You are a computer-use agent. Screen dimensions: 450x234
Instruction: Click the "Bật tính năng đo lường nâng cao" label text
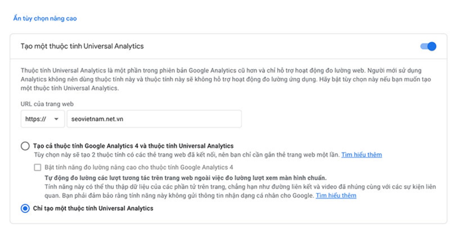tap(139, 167)
